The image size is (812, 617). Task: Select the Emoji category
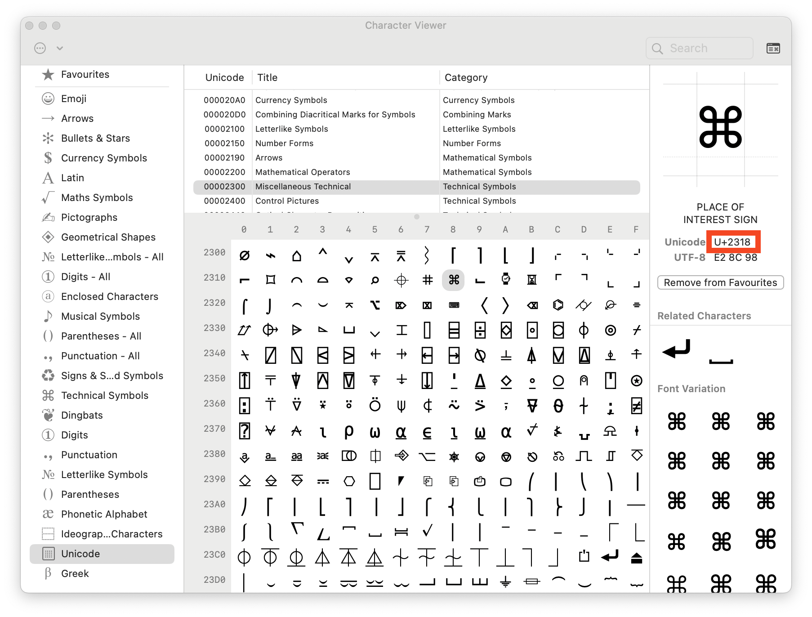[102, 98]
